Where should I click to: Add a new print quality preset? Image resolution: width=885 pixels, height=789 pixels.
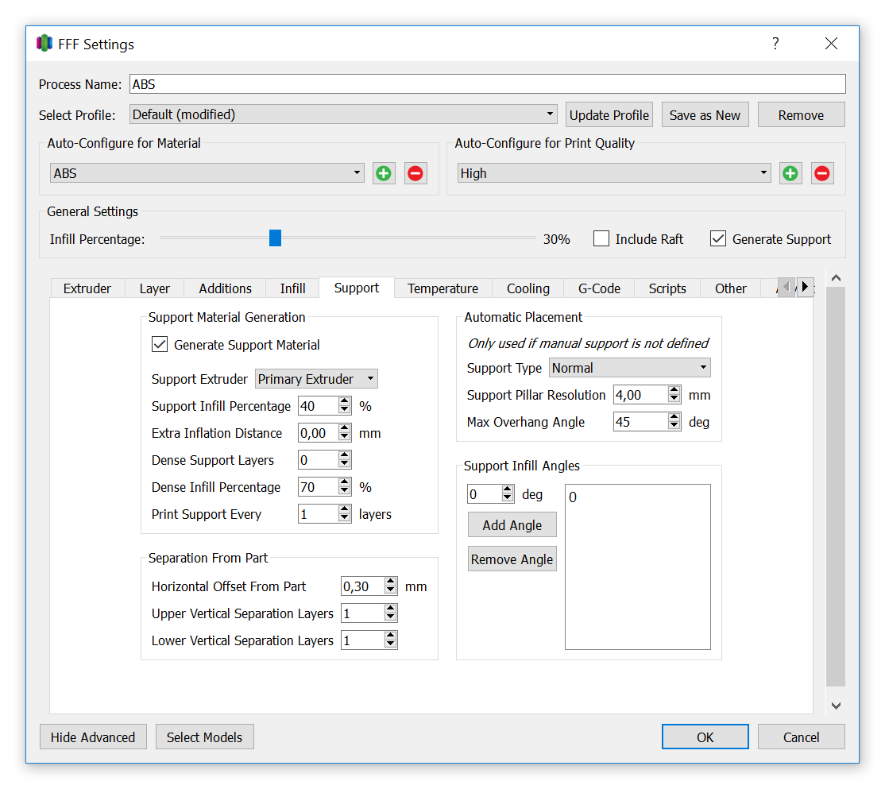click(790, 173)
